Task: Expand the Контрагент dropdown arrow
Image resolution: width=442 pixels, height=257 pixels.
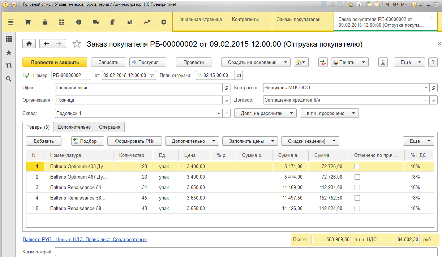Action: pos(426,88)
